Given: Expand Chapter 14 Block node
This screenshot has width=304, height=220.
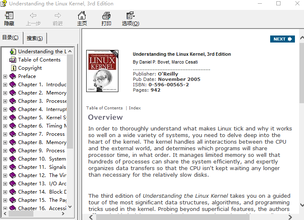Looking at the screenshot, I should point(5,192).
